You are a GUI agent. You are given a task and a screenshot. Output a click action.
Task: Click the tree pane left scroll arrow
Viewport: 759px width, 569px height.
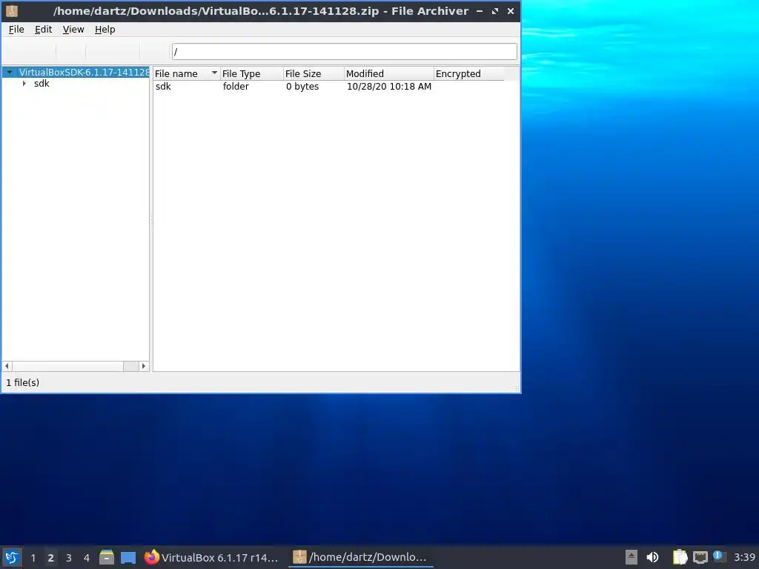(7, 366)
